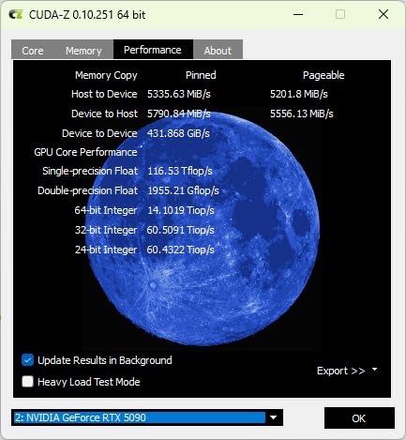This screenshot has width=406, height=440.
Task: Confirm with the OK button
Action: click(359, 418)
